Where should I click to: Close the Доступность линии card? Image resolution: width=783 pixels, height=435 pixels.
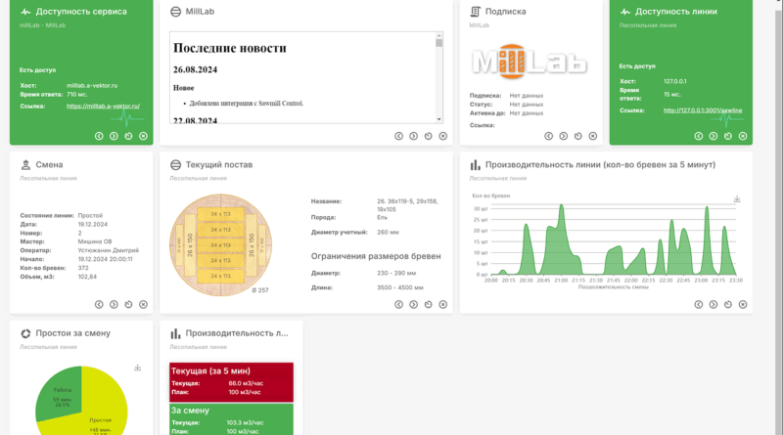[743, 136]
